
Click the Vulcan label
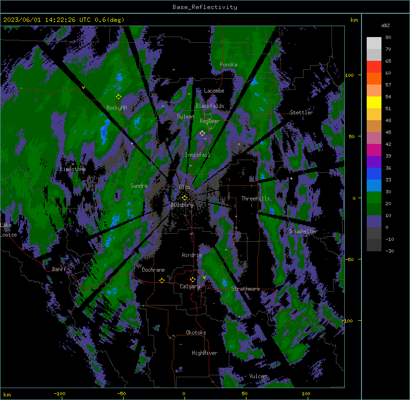258,376
